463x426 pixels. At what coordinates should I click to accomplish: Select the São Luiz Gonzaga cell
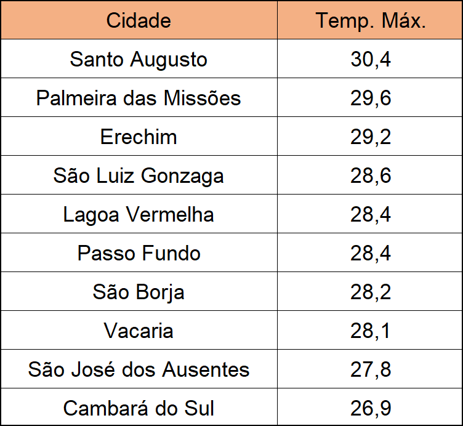[x=139, y=175]
